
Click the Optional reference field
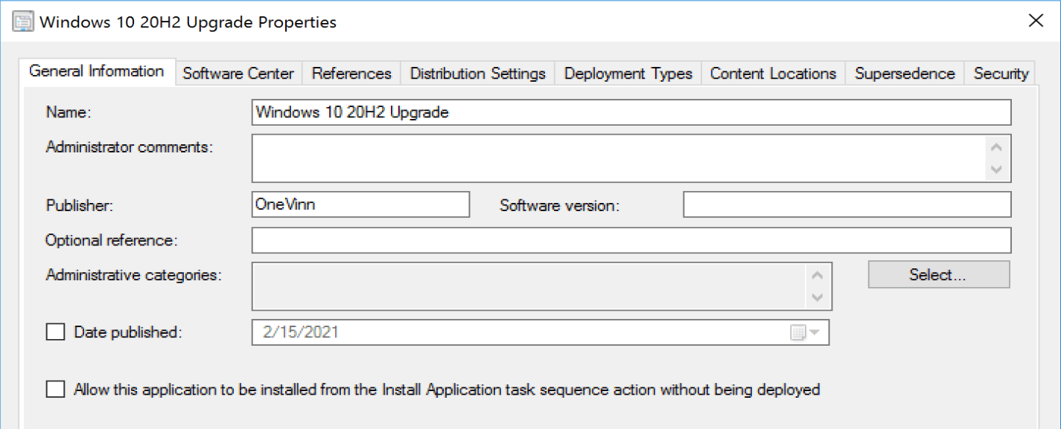pyautogui.click(x=631, y=240)
